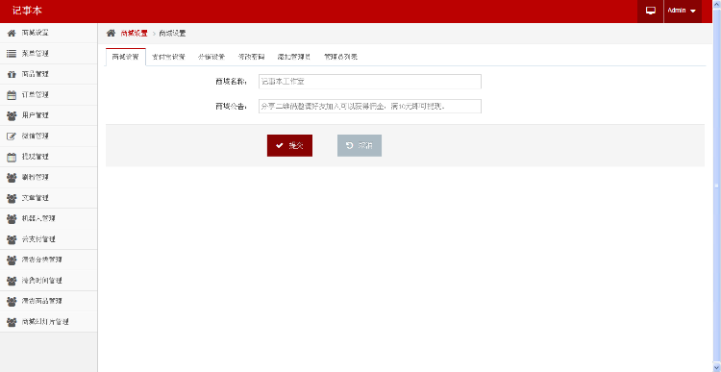
Task: Click the red 提交 submit button
Action: pyautogui.click(x=289, y=146)
